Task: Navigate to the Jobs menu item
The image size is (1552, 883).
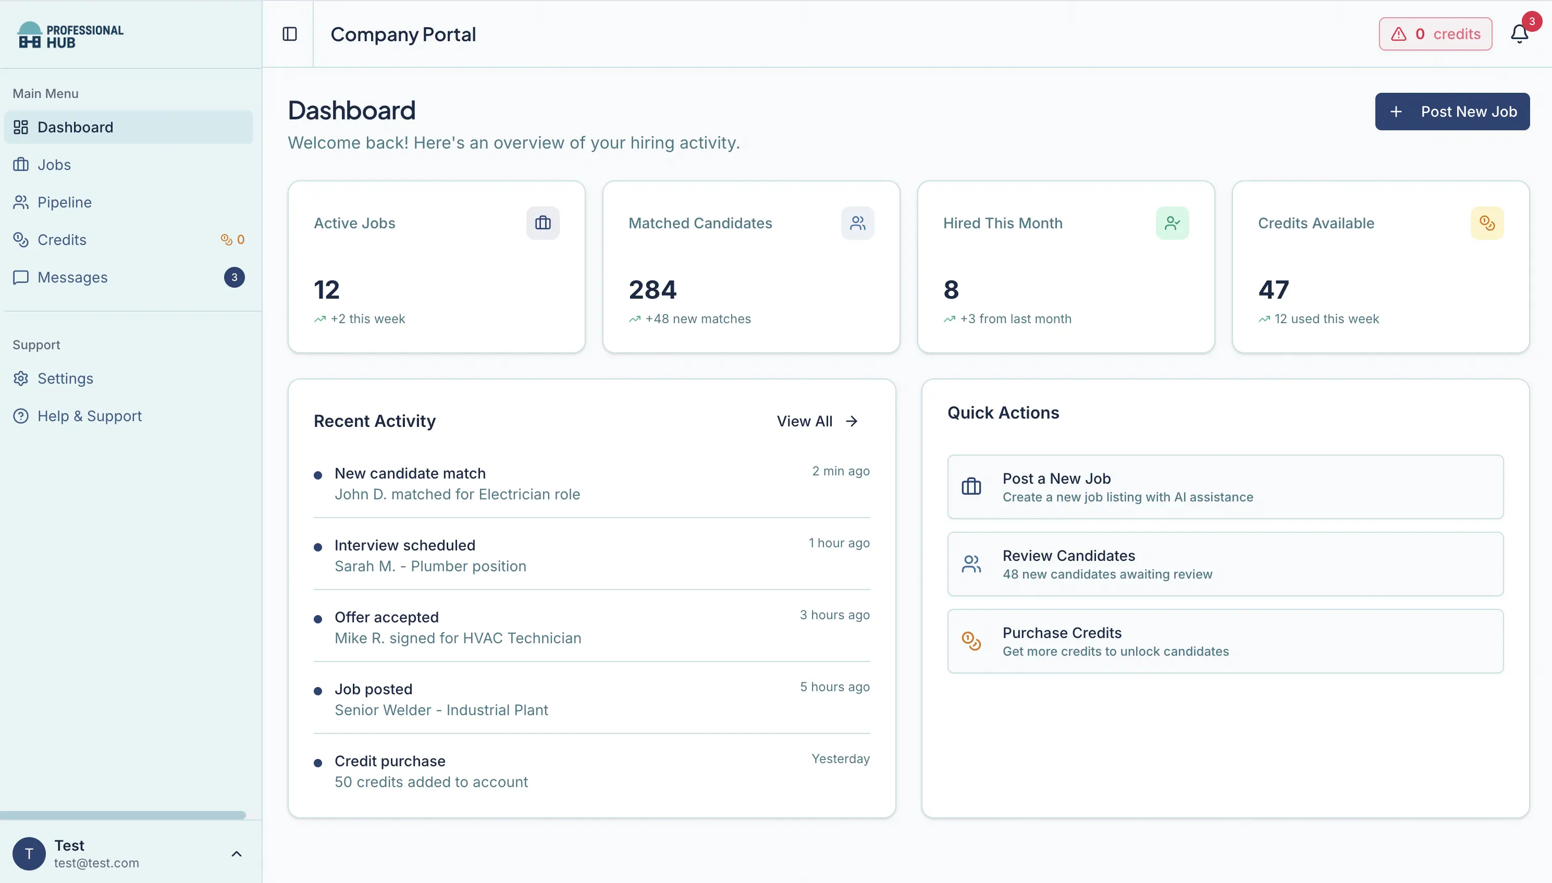Action: pyautogui.click(x=53, y=164)
